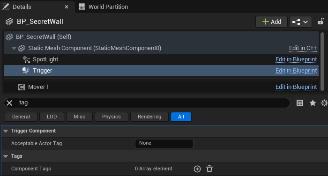This screenshot has height=176, width=328.
Task: Toggle favorites star filter icon
Action: 313,103
